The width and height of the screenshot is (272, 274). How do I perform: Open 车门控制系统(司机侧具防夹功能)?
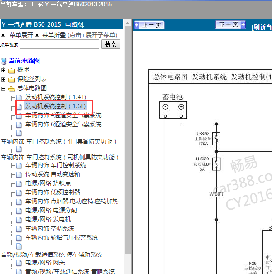(x=60, y=157)
